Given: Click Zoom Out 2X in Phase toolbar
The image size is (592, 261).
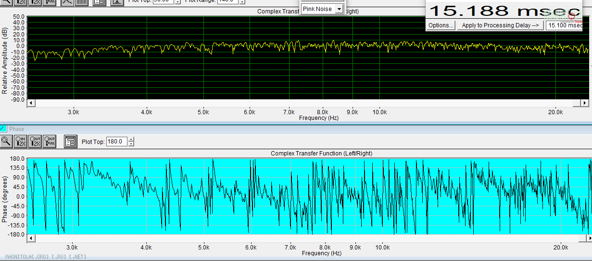Looking at the screenshot, I should (35, 141).
